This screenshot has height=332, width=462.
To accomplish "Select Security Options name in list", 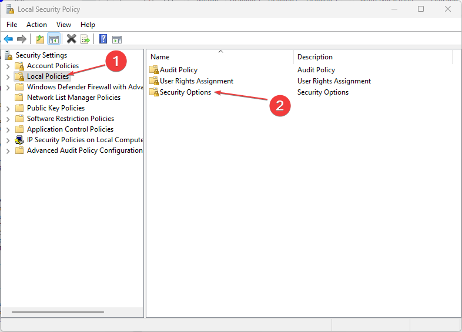I will (x=185, y=92).
